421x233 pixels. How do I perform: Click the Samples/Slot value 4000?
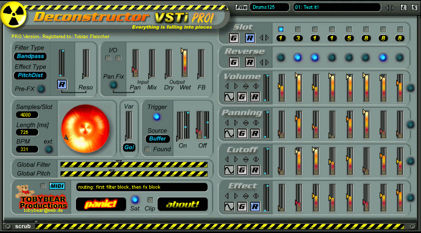(27, 115)
